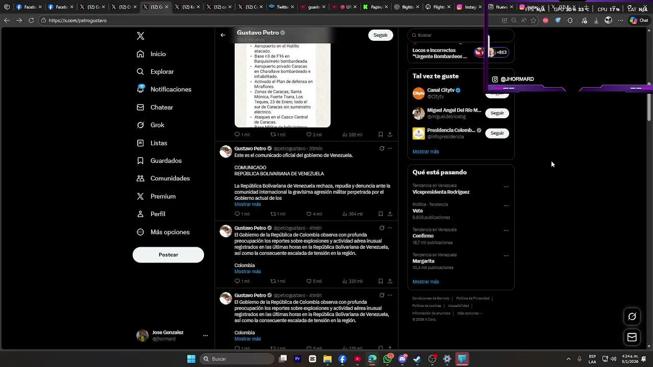
Task: Share the Venezuela comunicado post
Action: pos(390,214)
